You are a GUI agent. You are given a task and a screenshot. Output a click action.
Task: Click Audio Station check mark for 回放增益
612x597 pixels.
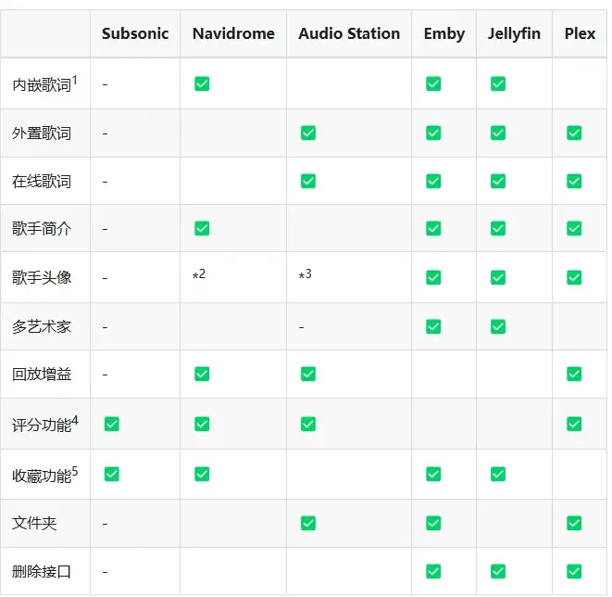(x=308, y=374)
